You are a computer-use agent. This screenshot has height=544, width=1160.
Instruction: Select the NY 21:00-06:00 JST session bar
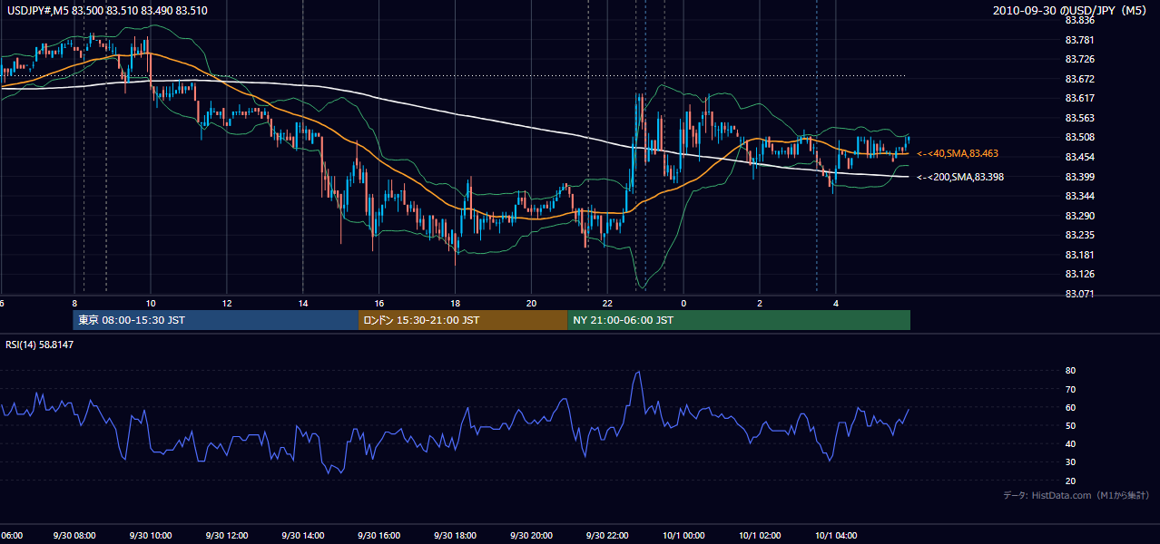tap(739, 320)
